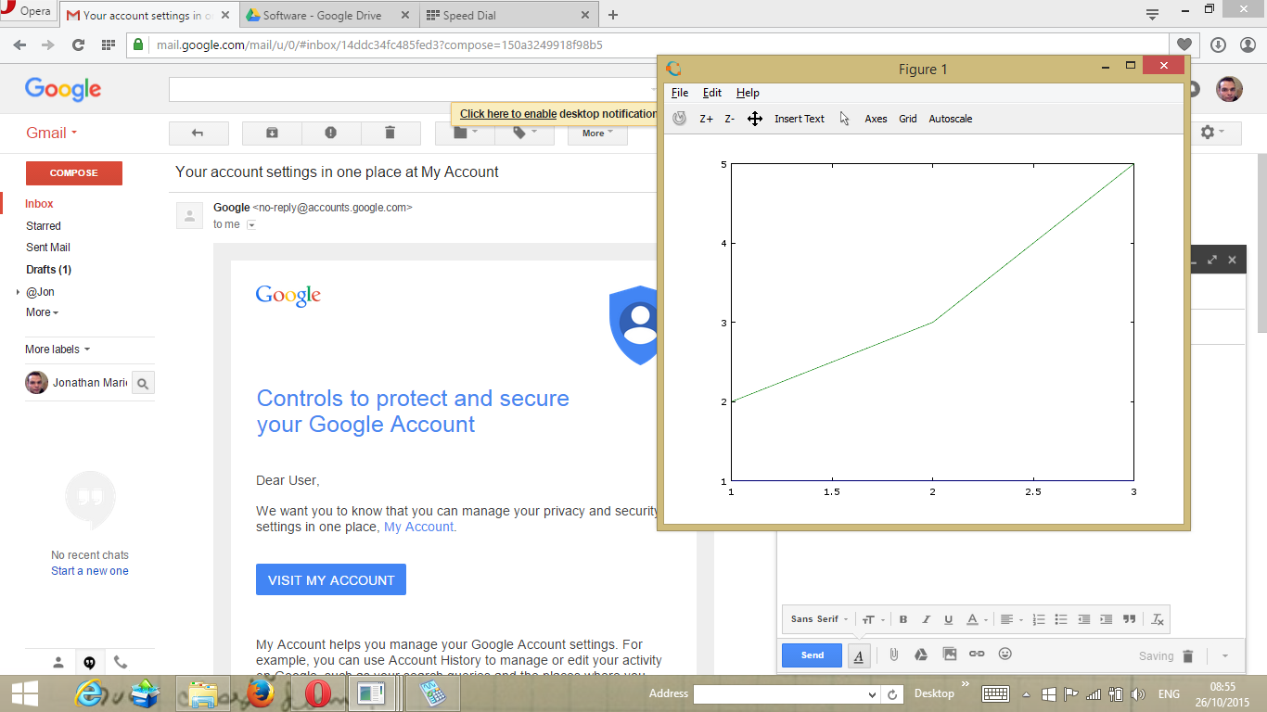Screen dimensions: 1267x712
Task: Expand message details arrow next to 'to me'
Action: (250, 224)
